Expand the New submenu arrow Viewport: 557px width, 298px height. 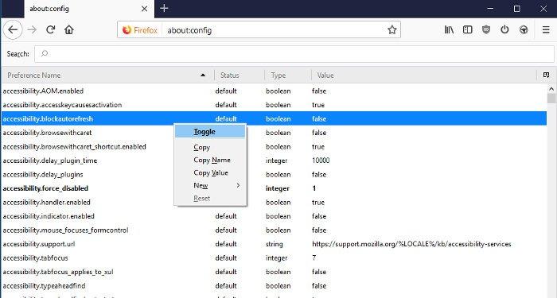[238, 185]
